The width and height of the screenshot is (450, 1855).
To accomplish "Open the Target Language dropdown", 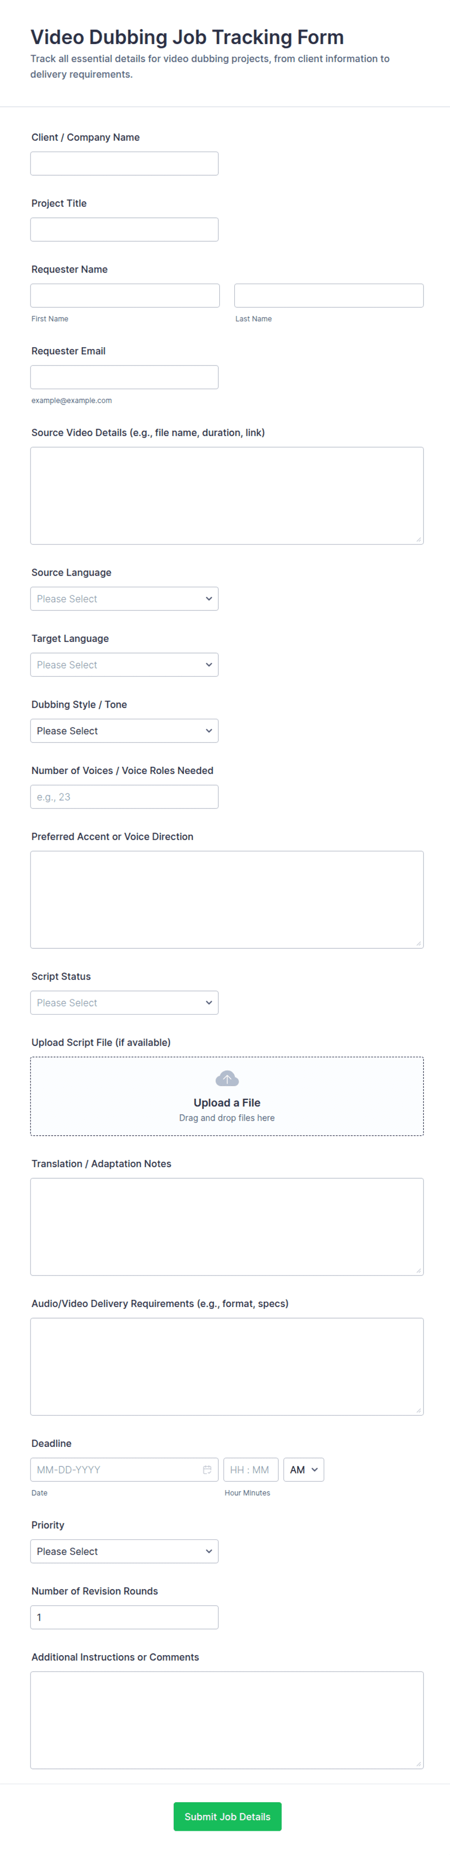I will coord(124,665).
